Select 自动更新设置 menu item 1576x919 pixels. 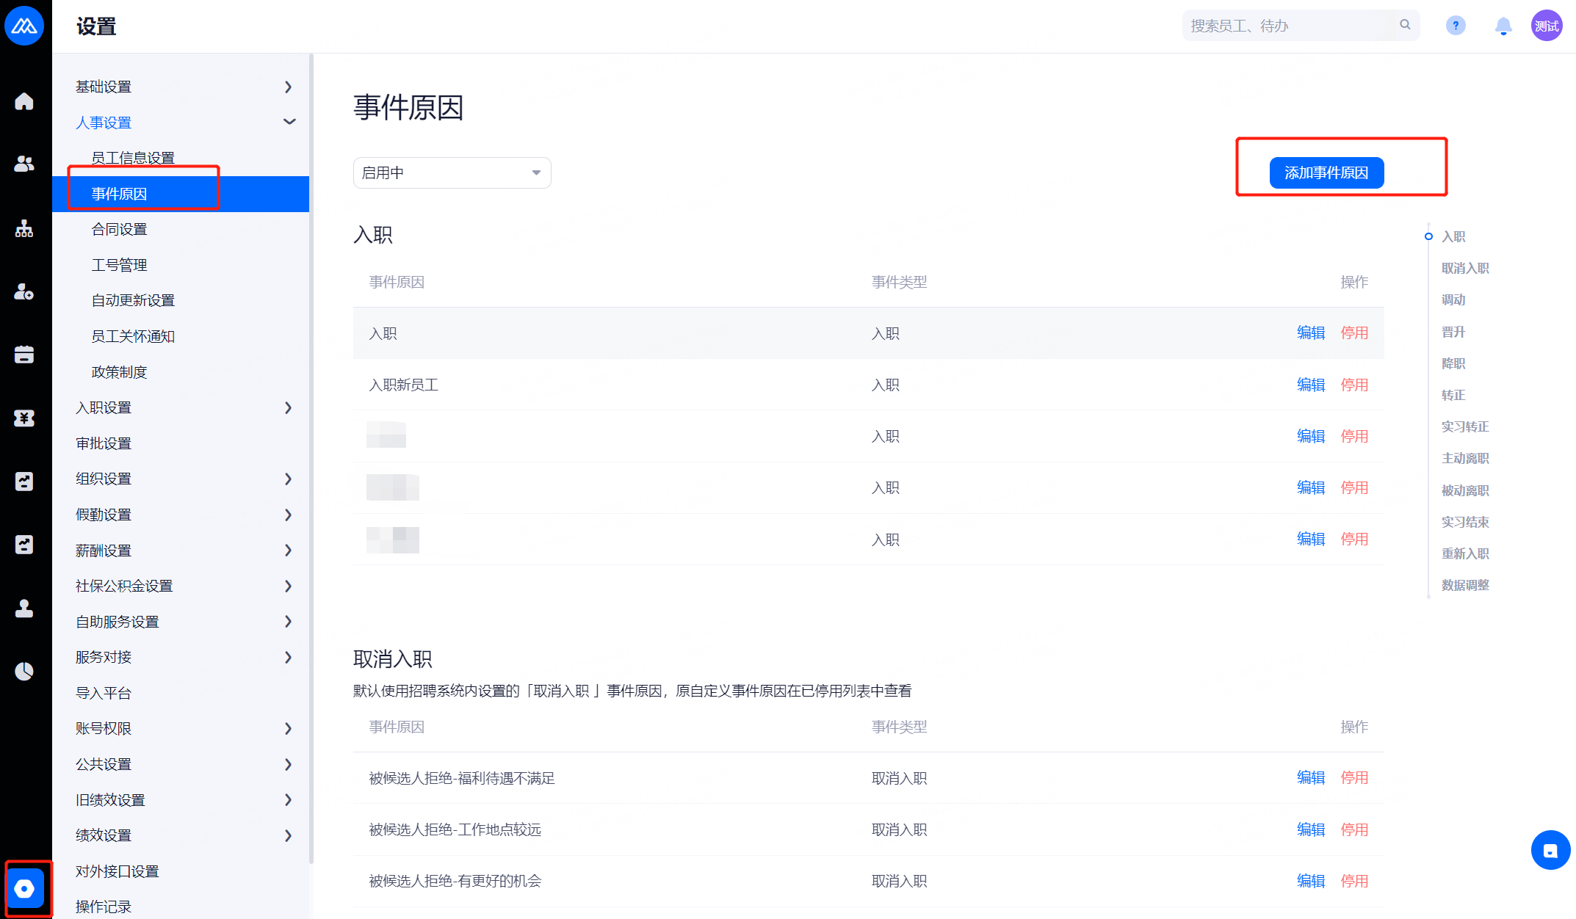point(181,300)
